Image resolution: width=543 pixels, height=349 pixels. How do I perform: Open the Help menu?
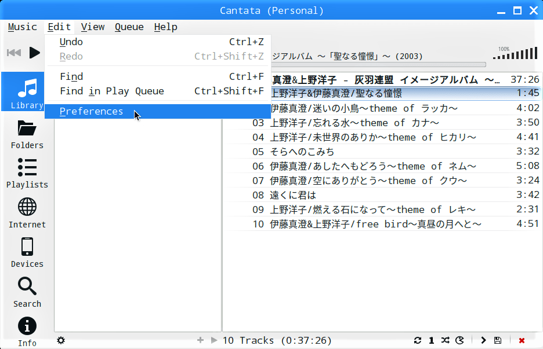[165, 27]
